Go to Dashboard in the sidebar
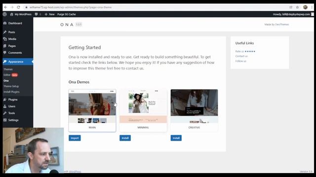 coord(15,23)
